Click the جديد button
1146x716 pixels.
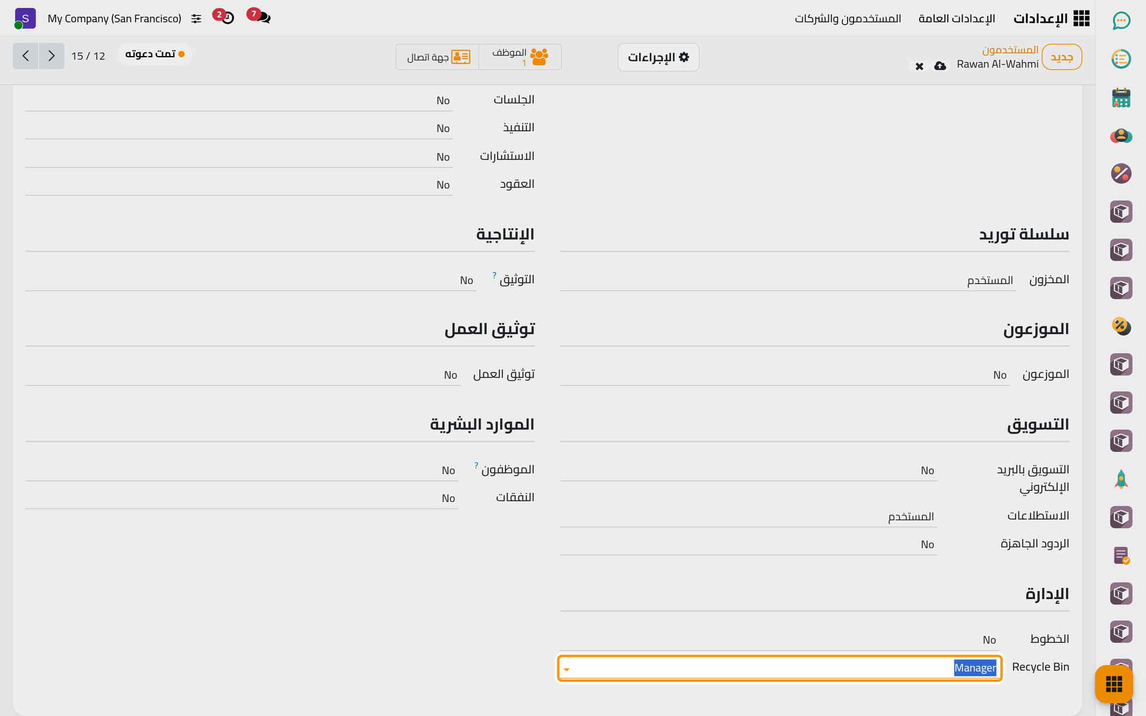pos(1062,57)
